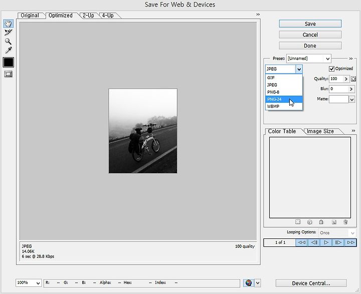Switch to the Image Size tab
This screenshot has width=361, height=294.
pos(320,131)
